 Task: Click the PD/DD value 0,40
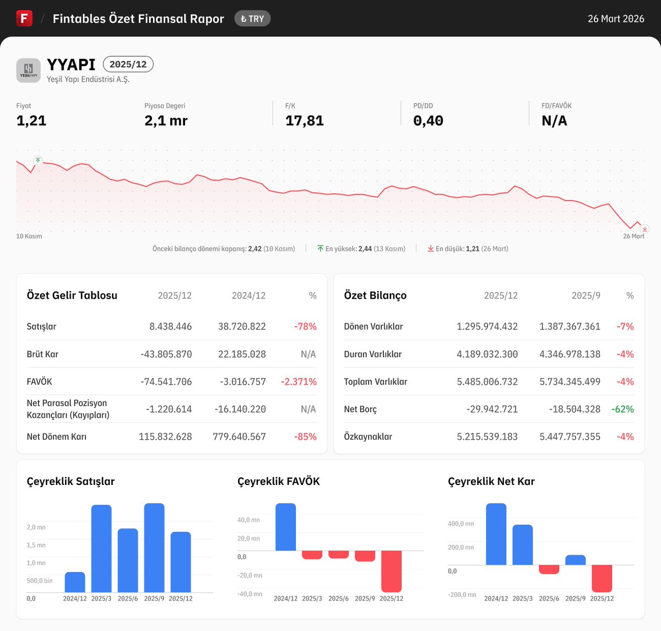pos(428,121)
